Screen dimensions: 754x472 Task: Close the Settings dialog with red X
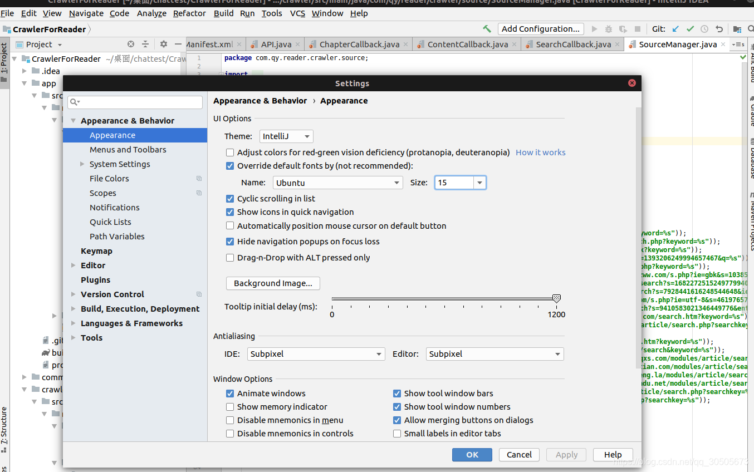point(632,83)
